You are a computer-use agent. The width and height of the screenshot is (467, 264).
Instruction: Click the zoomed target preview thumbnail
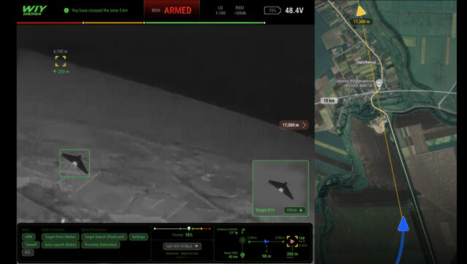pos(280,188)
